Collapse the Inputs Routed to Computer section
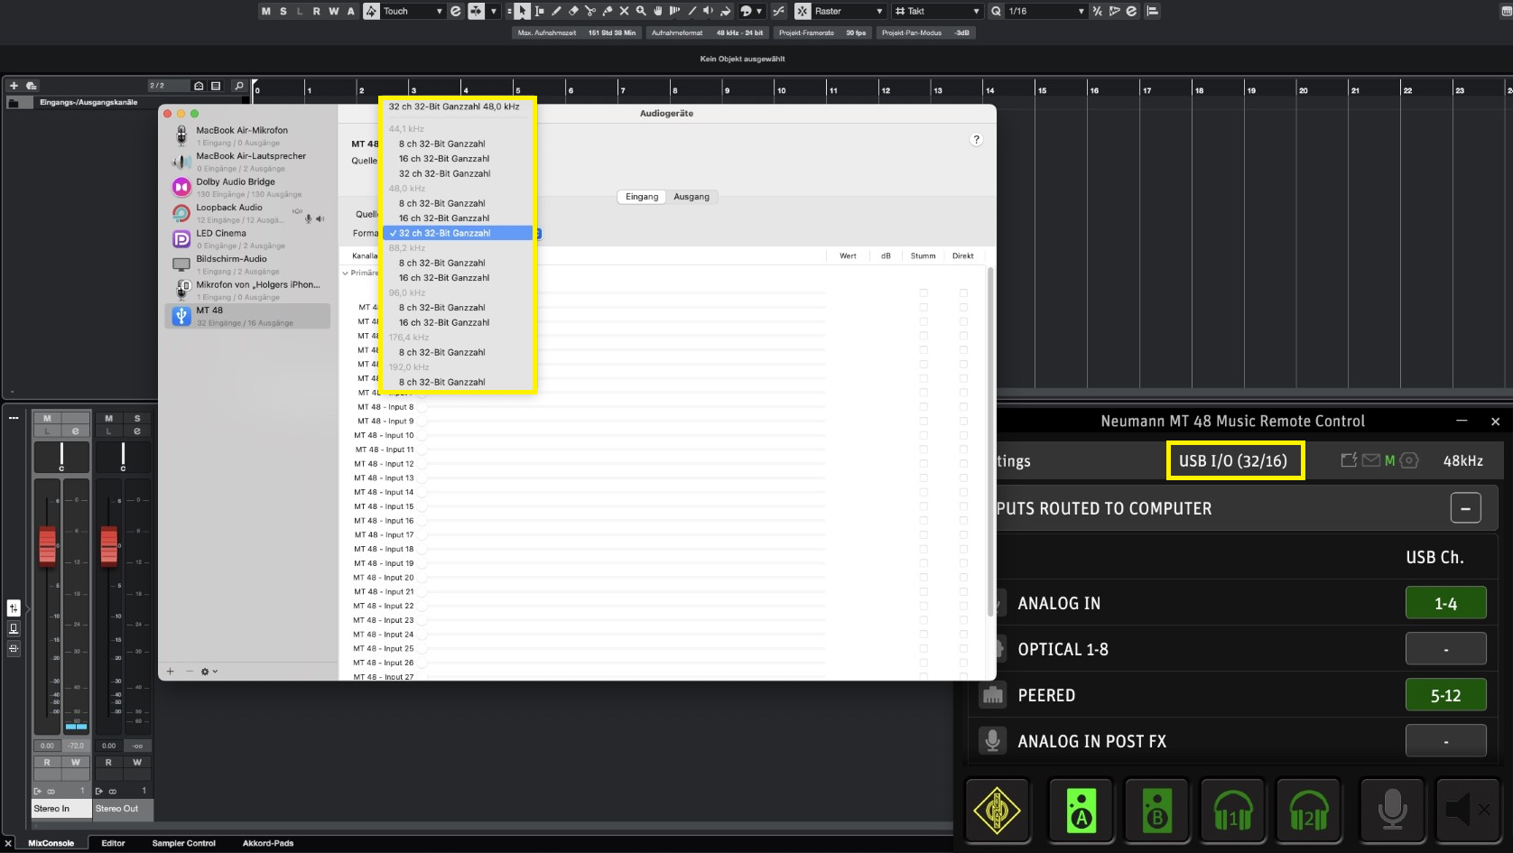The image size is (1513, 853). point(1464,508)
